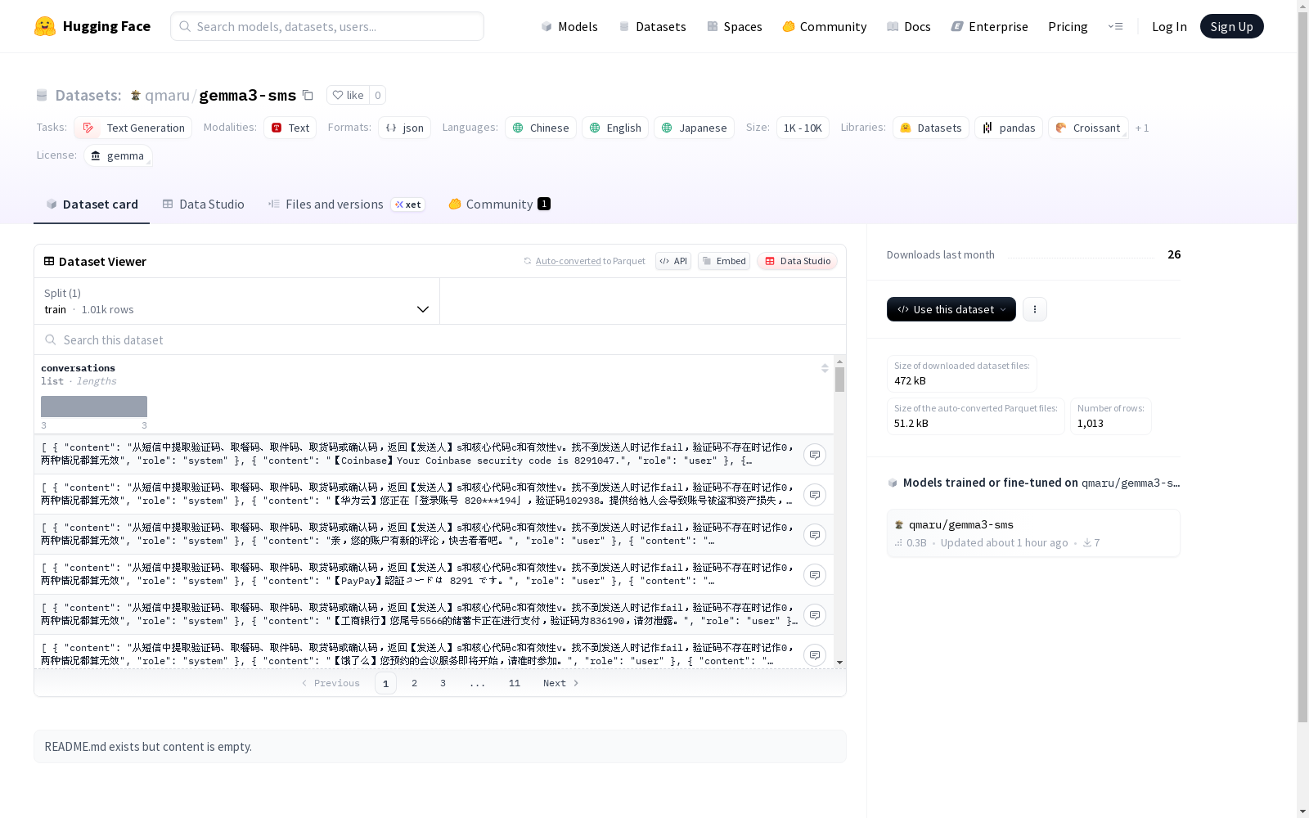This screenshot has height=818, width=1309.
Task: Open the Use this dataset dropdown
Action: click(951, 309)
